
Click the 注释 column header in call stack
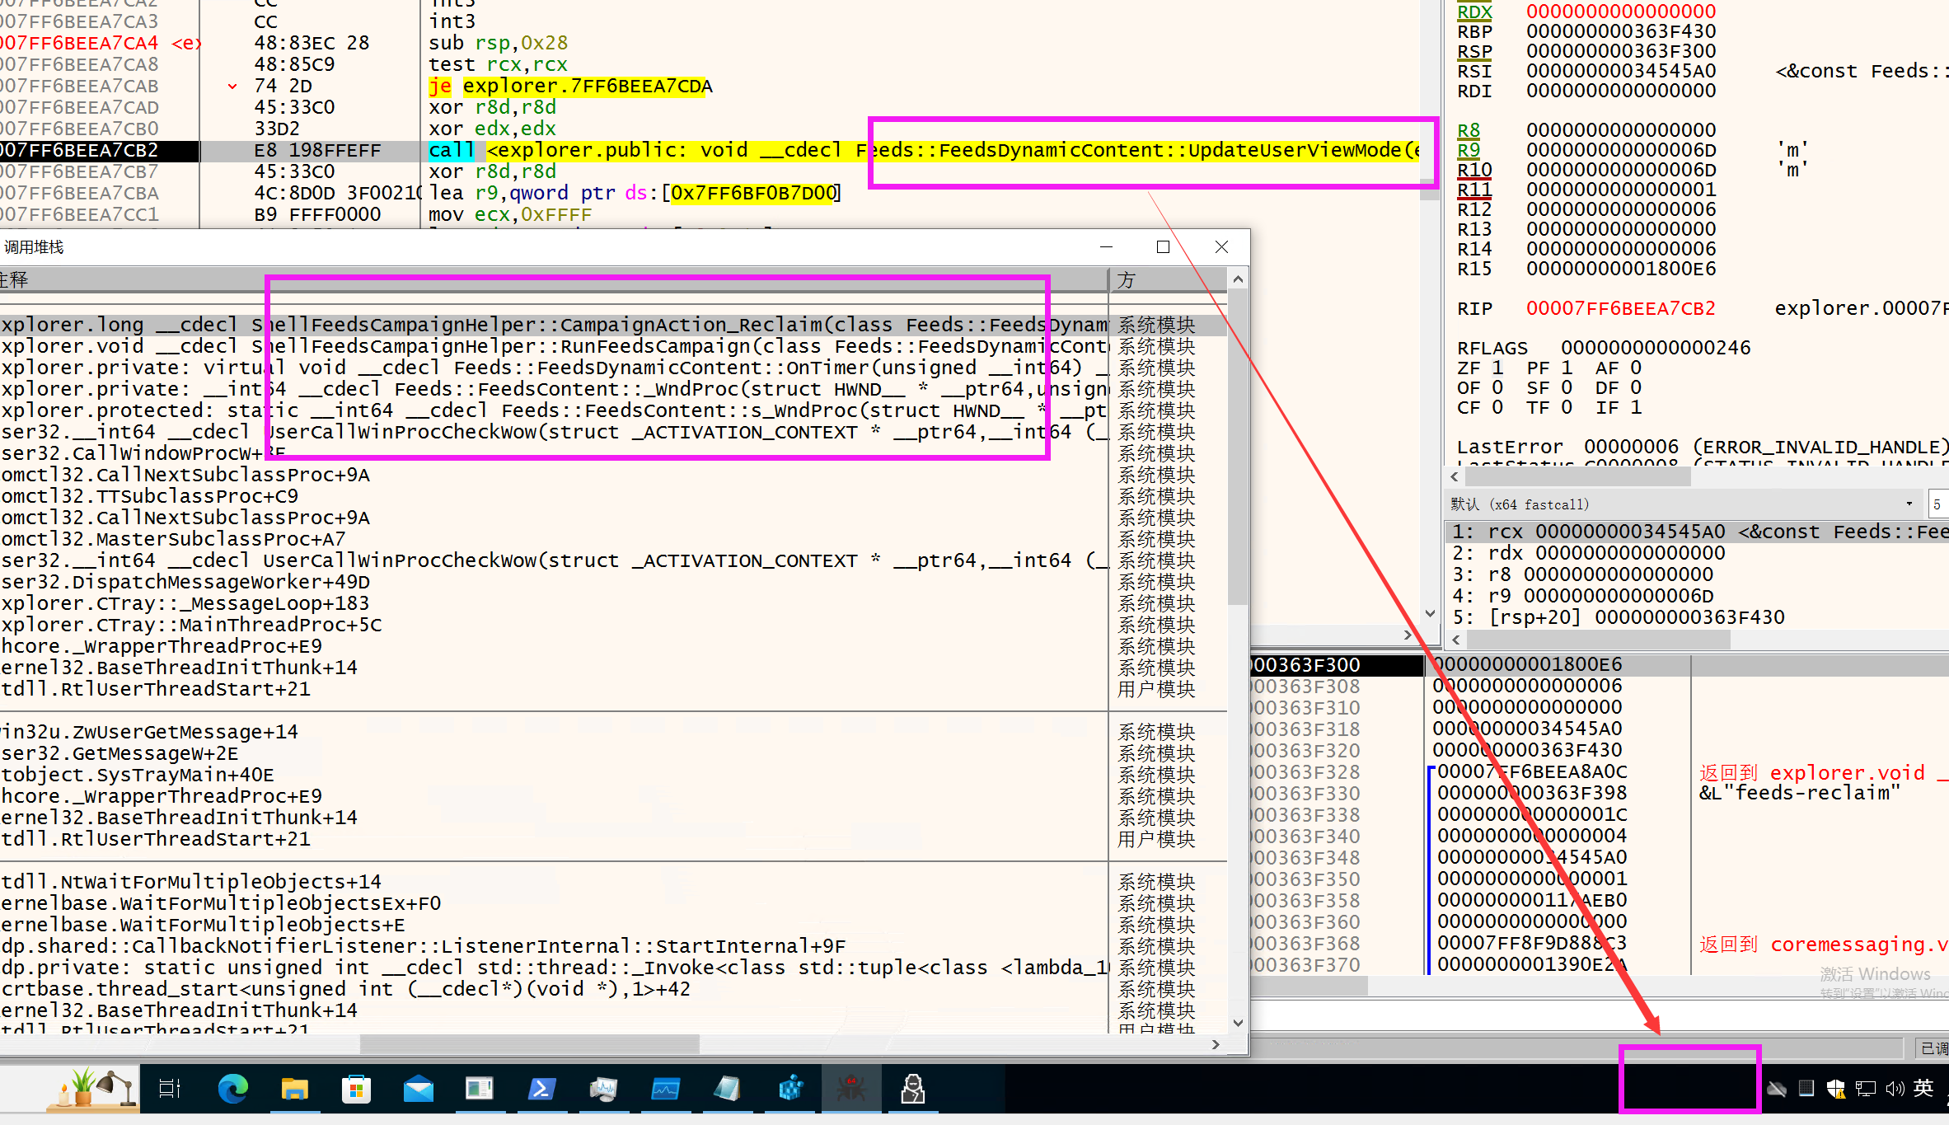554,280
